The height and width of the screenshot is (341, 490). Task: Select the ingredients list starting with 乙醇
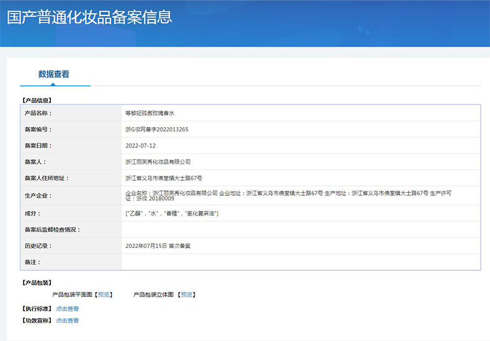pos(172,213)
